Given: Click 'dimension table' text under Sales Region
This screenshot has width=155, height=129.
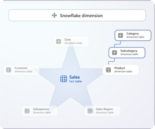Looking at the screenshot, I should pos(105,113).
